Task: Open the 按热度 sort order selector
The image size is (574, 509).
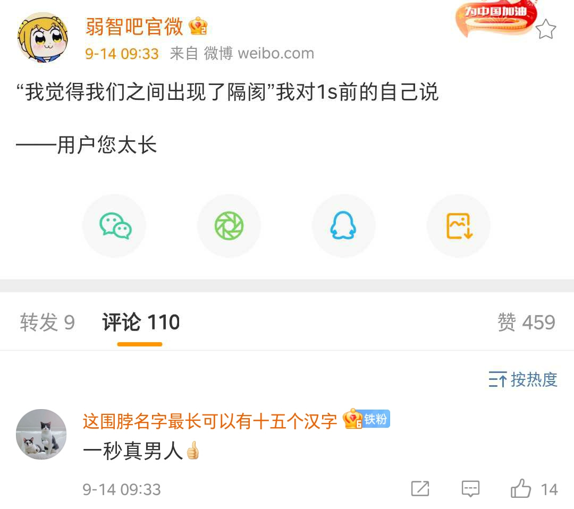Action: click(523, 379)
